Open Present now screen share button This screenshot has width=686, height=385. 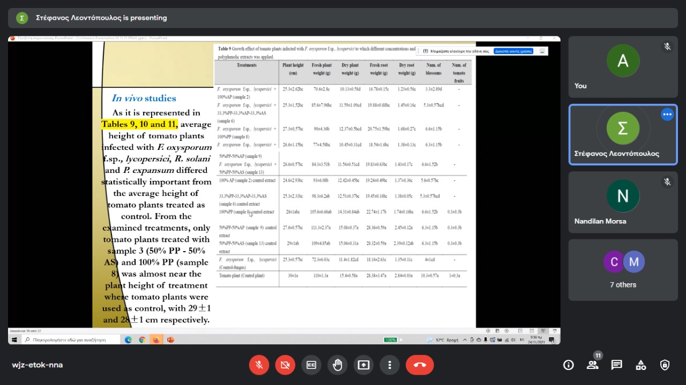pos(363,365)
